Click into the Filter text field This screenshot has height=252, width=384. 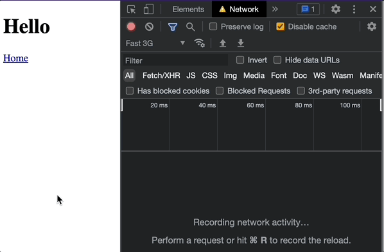coord(175,60)
